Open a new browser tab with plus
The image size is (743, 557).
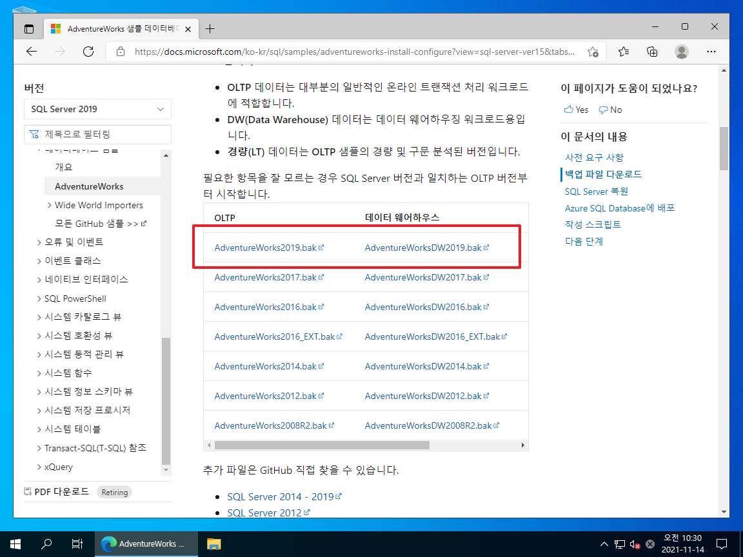coord(210,29)
